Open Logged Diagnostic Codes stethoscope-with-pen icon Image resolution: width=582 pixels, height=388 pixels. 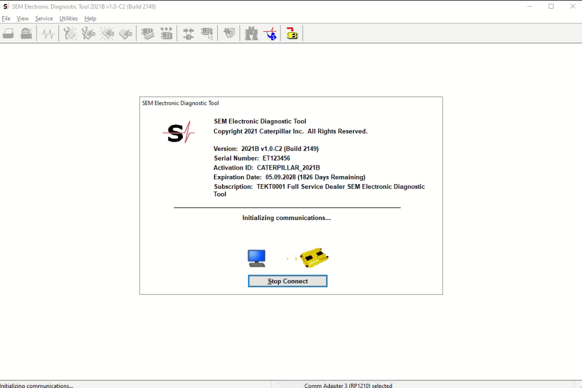(x=89, y=34)
